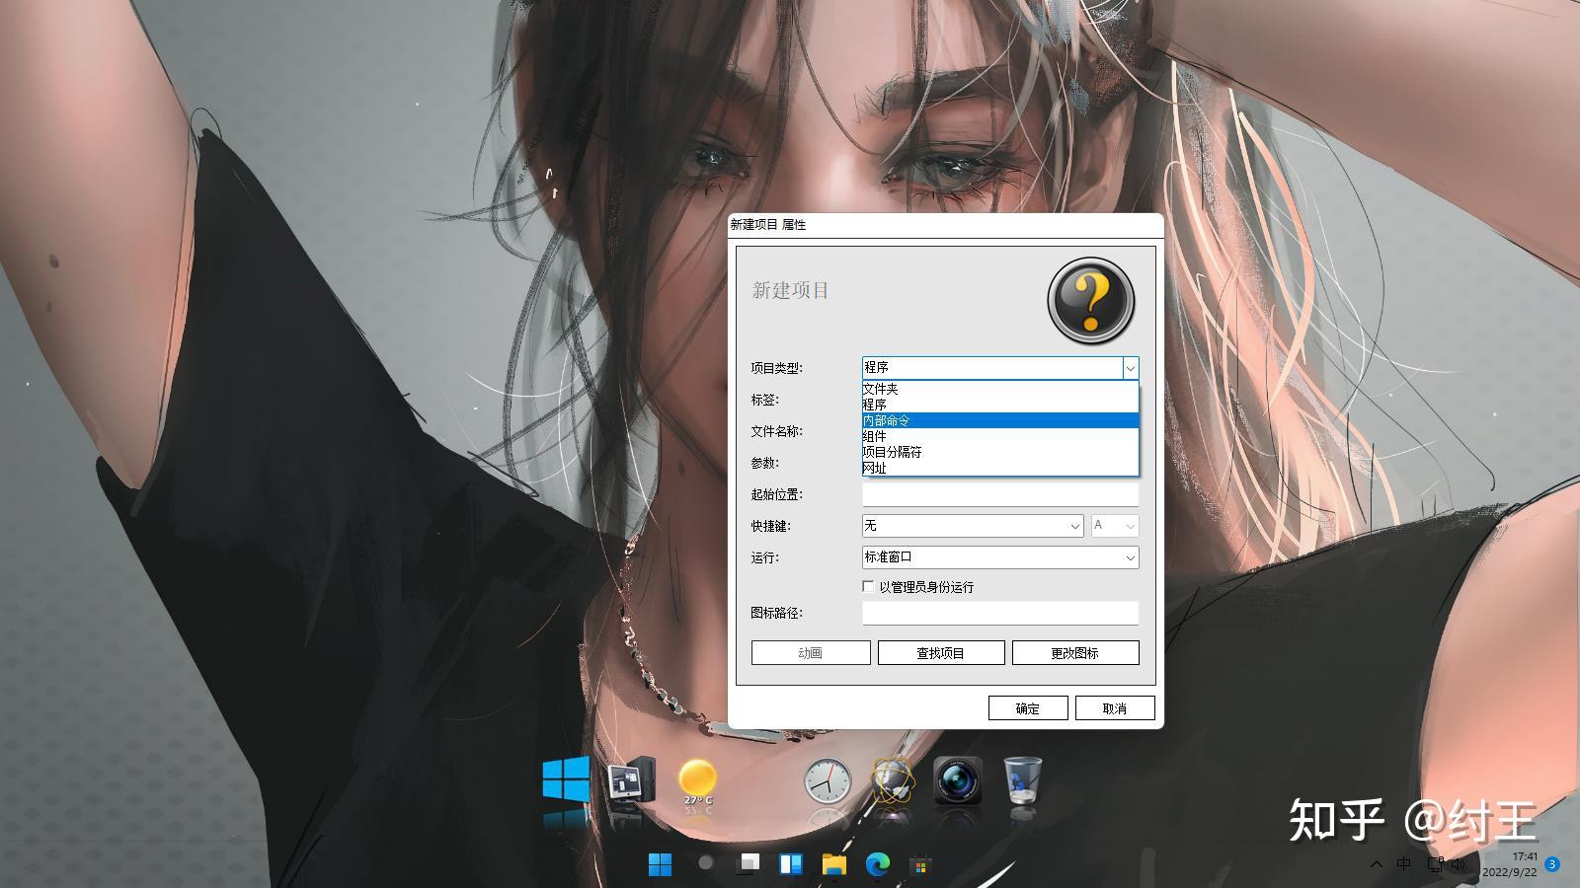
Task: Click the taskbar search circle icon
Action: coord(705,863)
